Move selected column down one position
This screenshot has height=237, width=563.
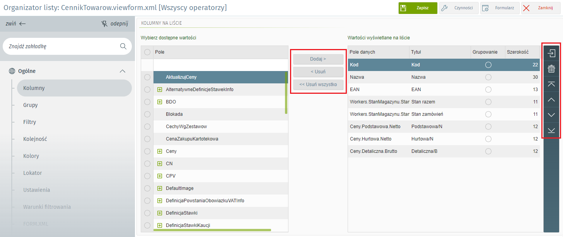[x=551, y=115]
